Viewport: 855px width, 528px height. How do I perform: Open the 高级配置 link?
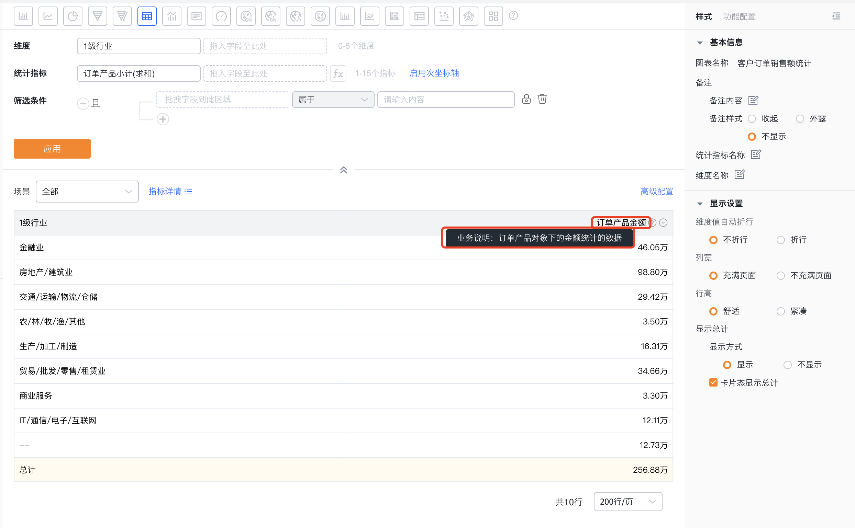(x=656, y=191)
